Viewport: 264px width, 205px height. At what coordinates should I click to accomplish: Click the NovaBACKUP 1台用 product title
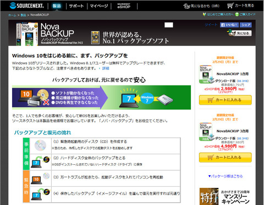click(233, 74)
